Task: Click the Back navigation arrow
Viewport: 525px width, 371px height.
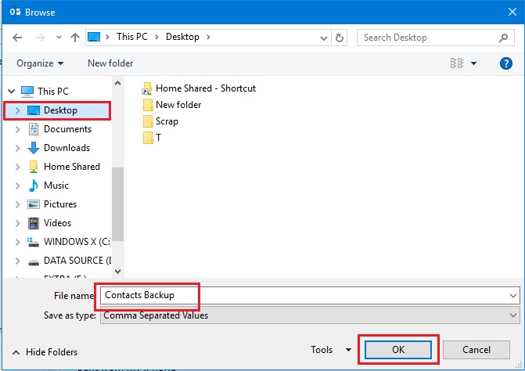Action: 17,37
